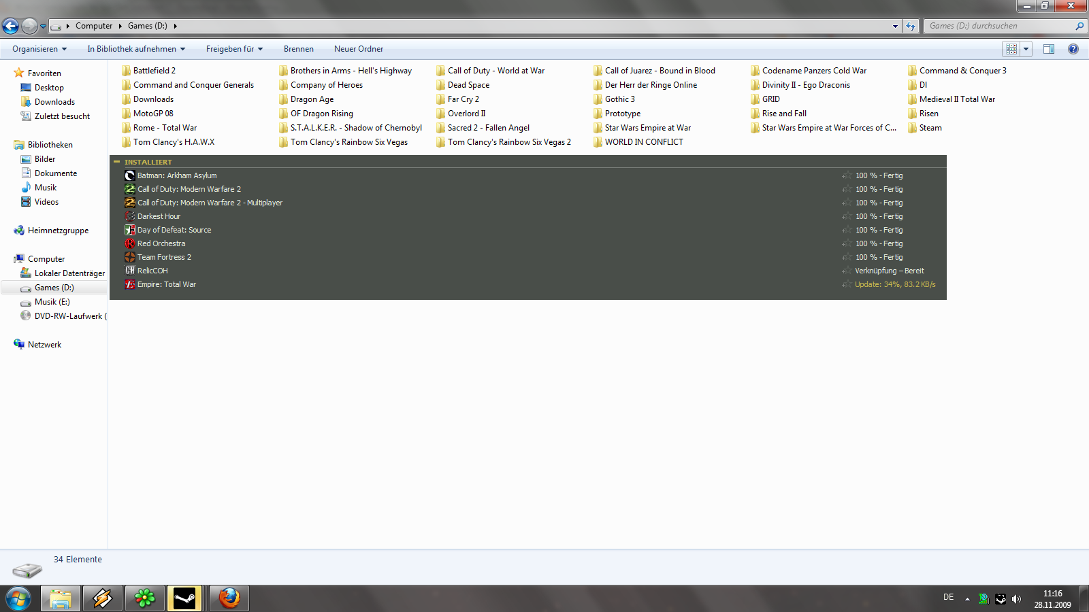Image resolution: width=1089 pixels, height=612 pixels.
Task: Select Musik under Bibliotheken
Action: point(46,188)
